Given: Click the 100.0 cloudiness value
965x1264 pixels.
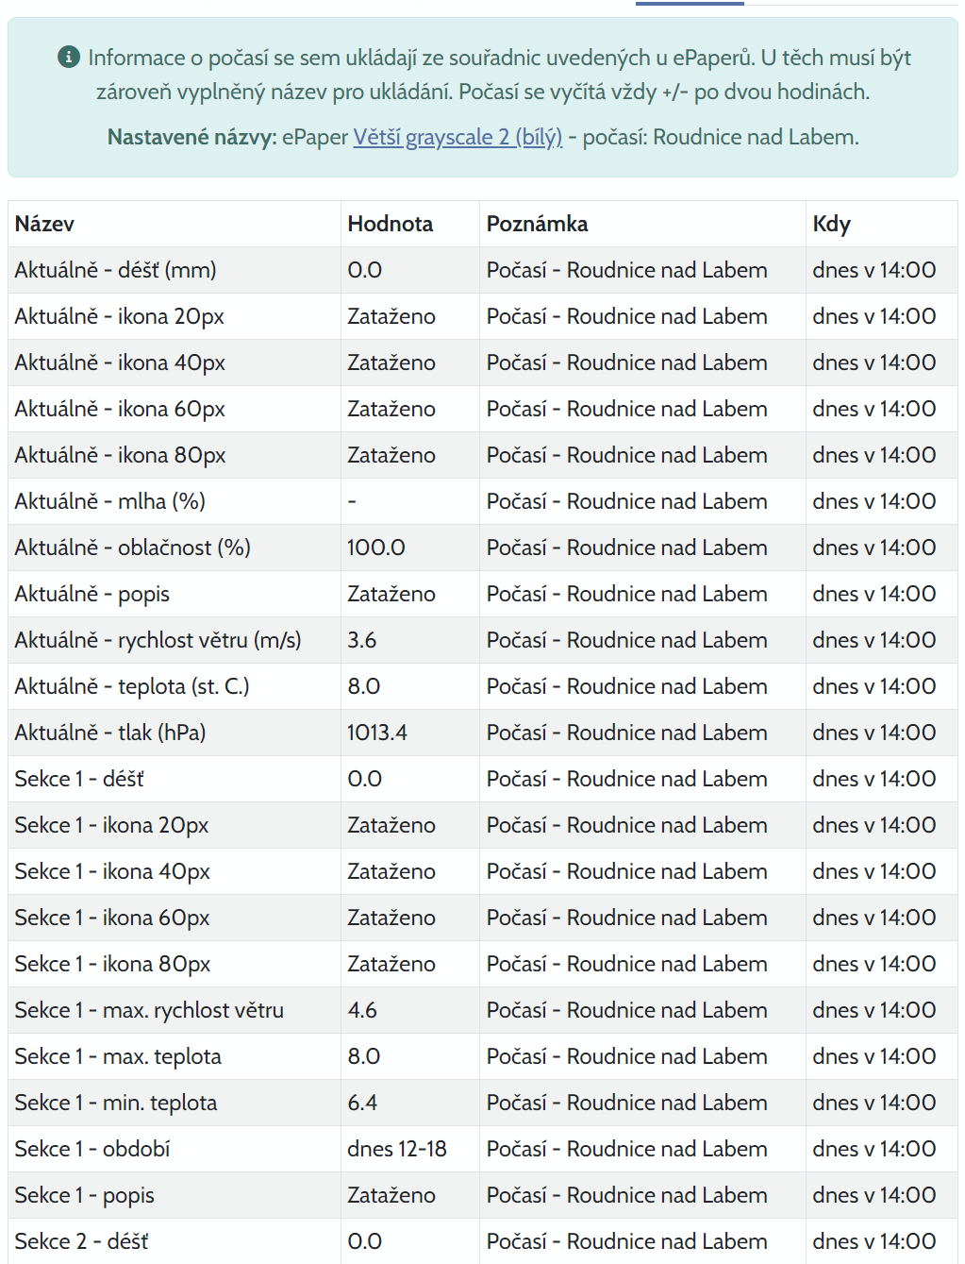Looking at the screenshot, I should tap(376, 548).
